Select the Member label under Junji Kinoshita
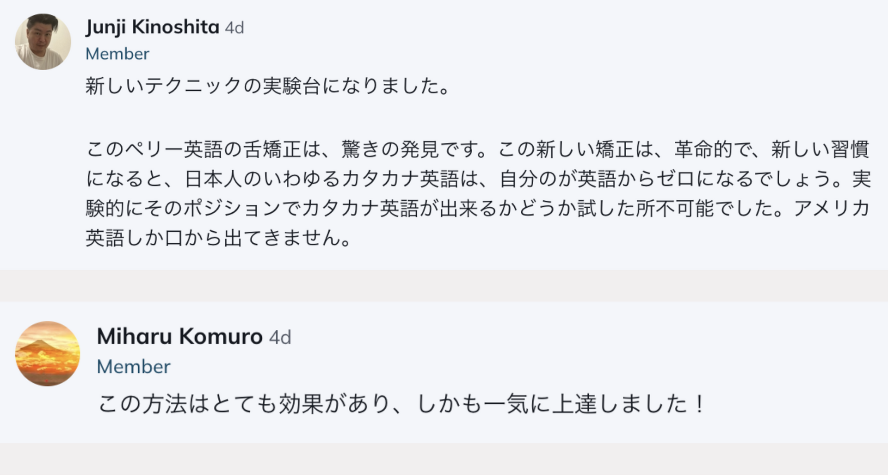Screen dimensions: 888x475 (117, 54)
